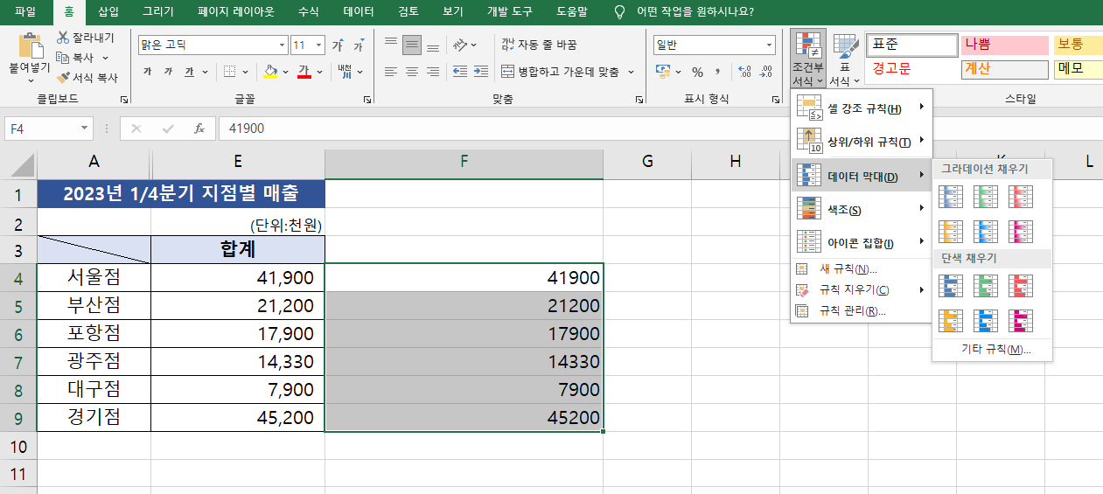Expand Merge and Center (병합하고 가운데 맞춤) dropdown arrow
This screenshot has height=494, width=1103.
coord(629,72)
